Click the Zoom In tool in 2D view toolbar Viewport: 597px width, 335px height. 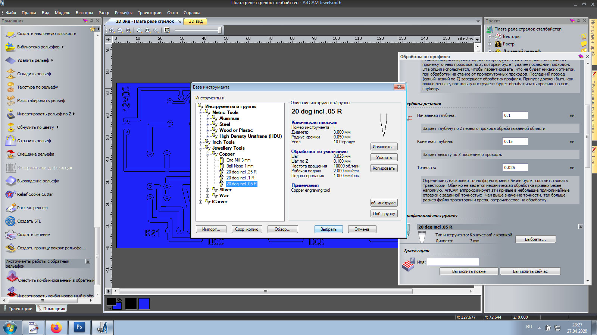point(112,30)
